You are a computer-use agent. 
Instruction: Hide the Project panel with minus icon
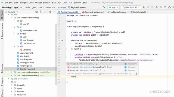point(54,12)
